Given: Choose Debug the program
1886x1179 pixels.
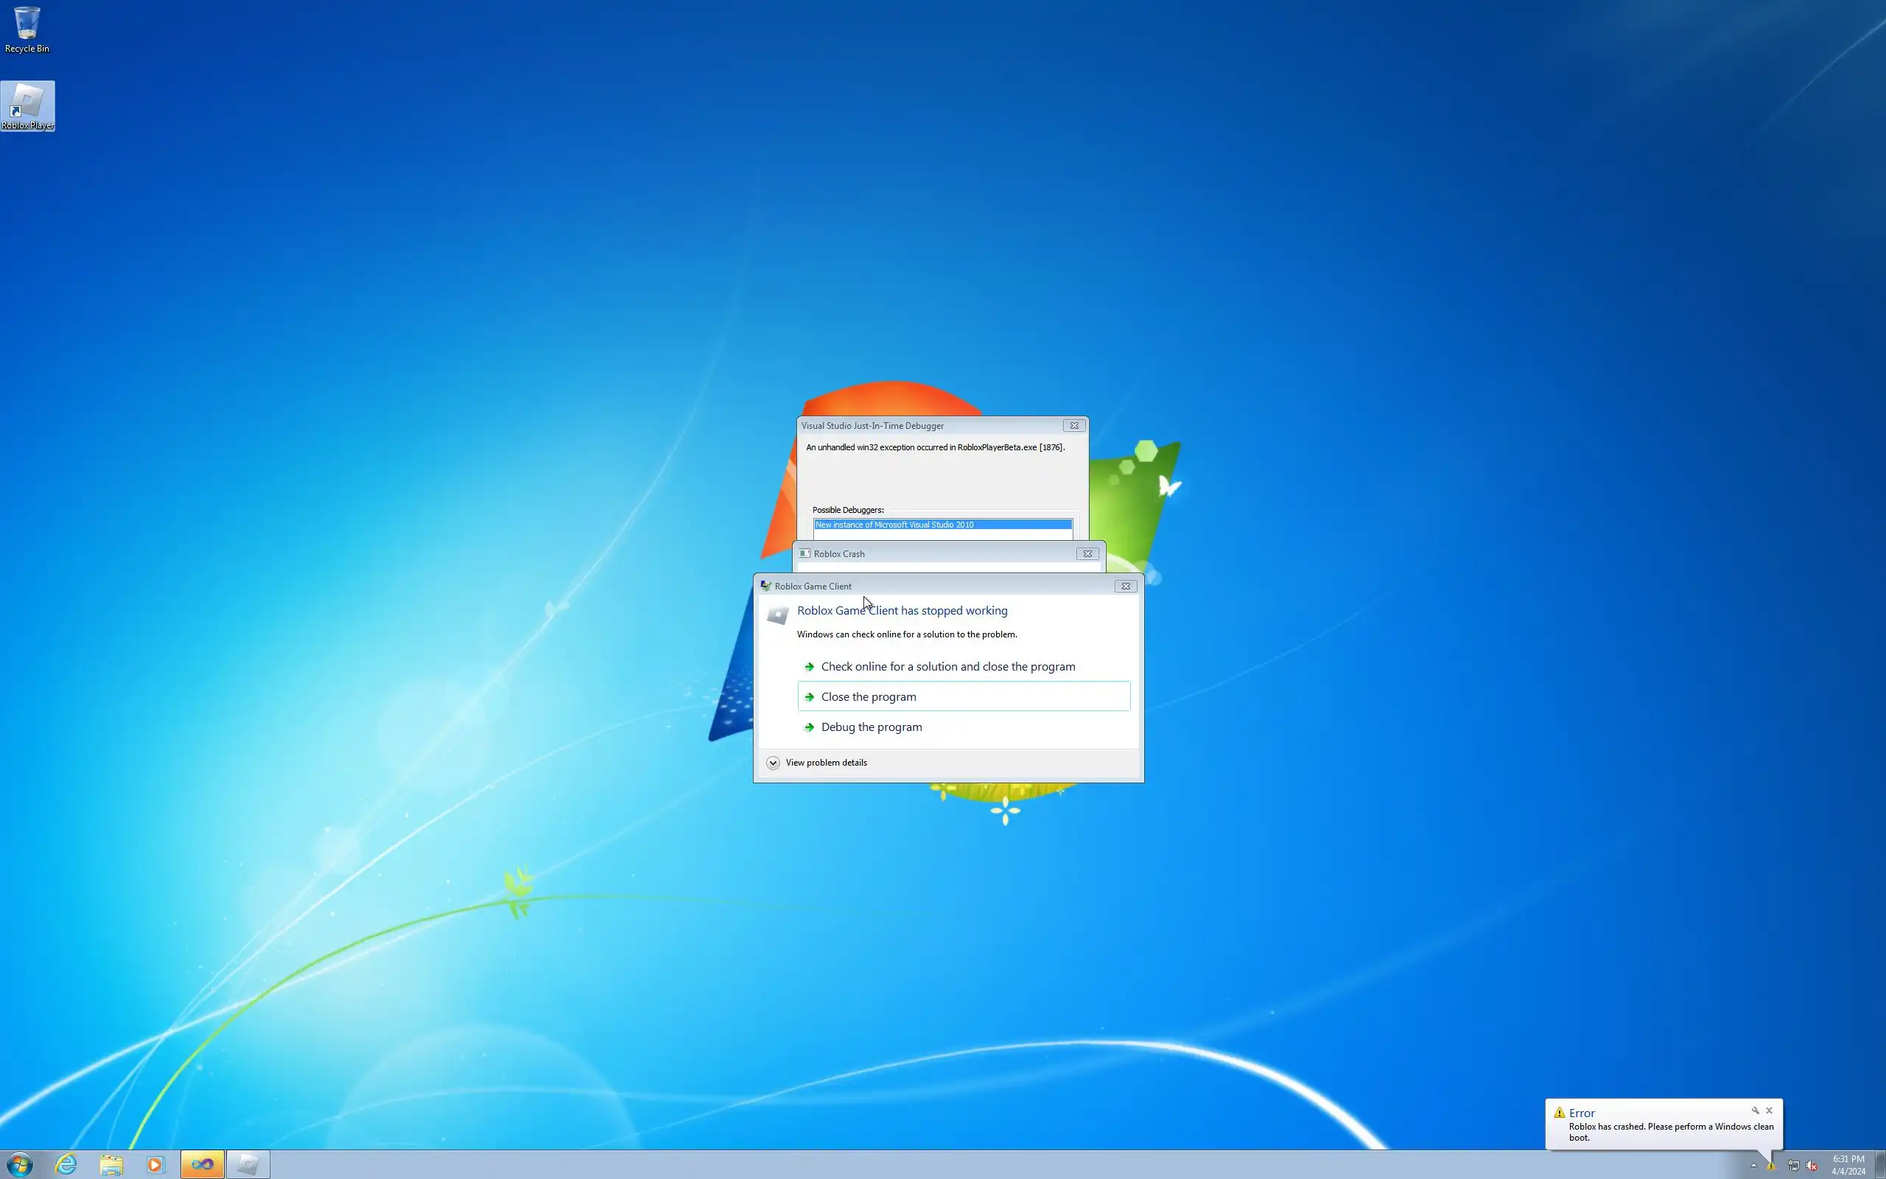Looking at the screenshot, I should (872, 727).
